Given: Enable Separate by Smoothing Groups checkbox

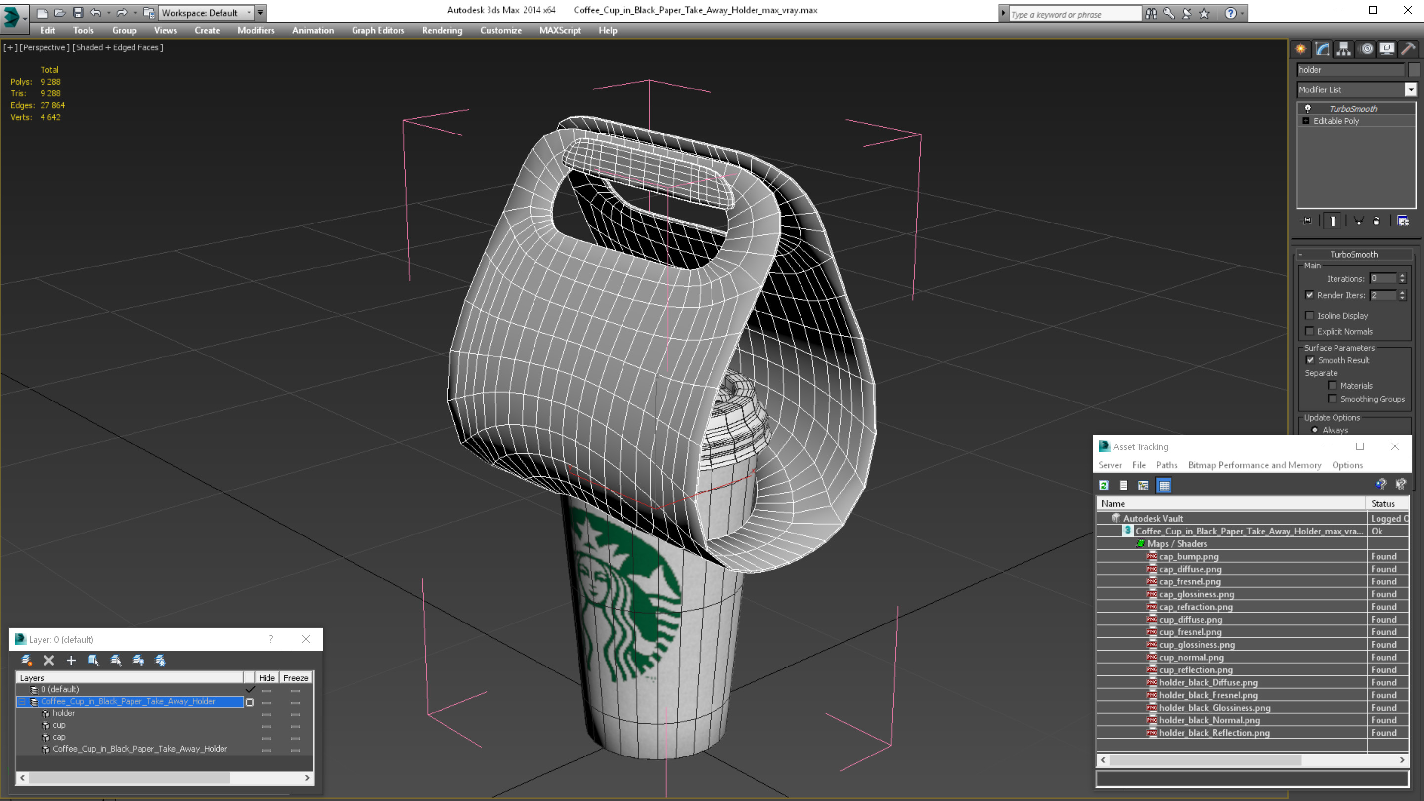Looking at the screenshot, I should [x=1332, y=399].
